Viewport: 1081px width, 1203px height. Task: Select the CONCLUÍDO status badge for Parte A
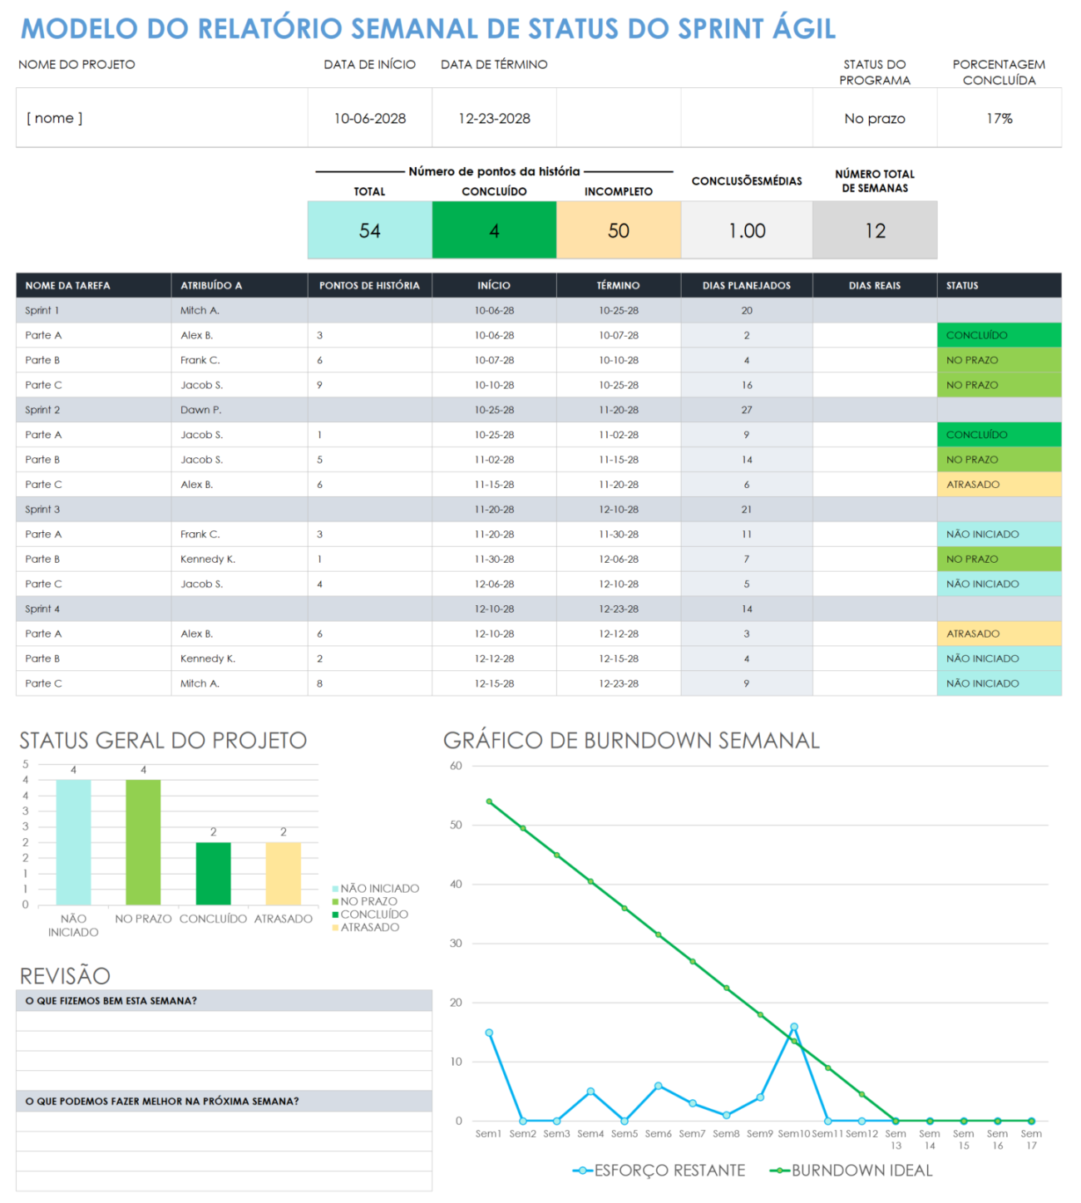coord(998,334)
